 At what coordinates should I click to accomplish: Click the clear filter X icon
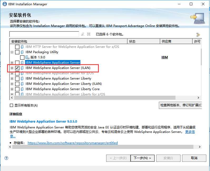coord(89,34)
